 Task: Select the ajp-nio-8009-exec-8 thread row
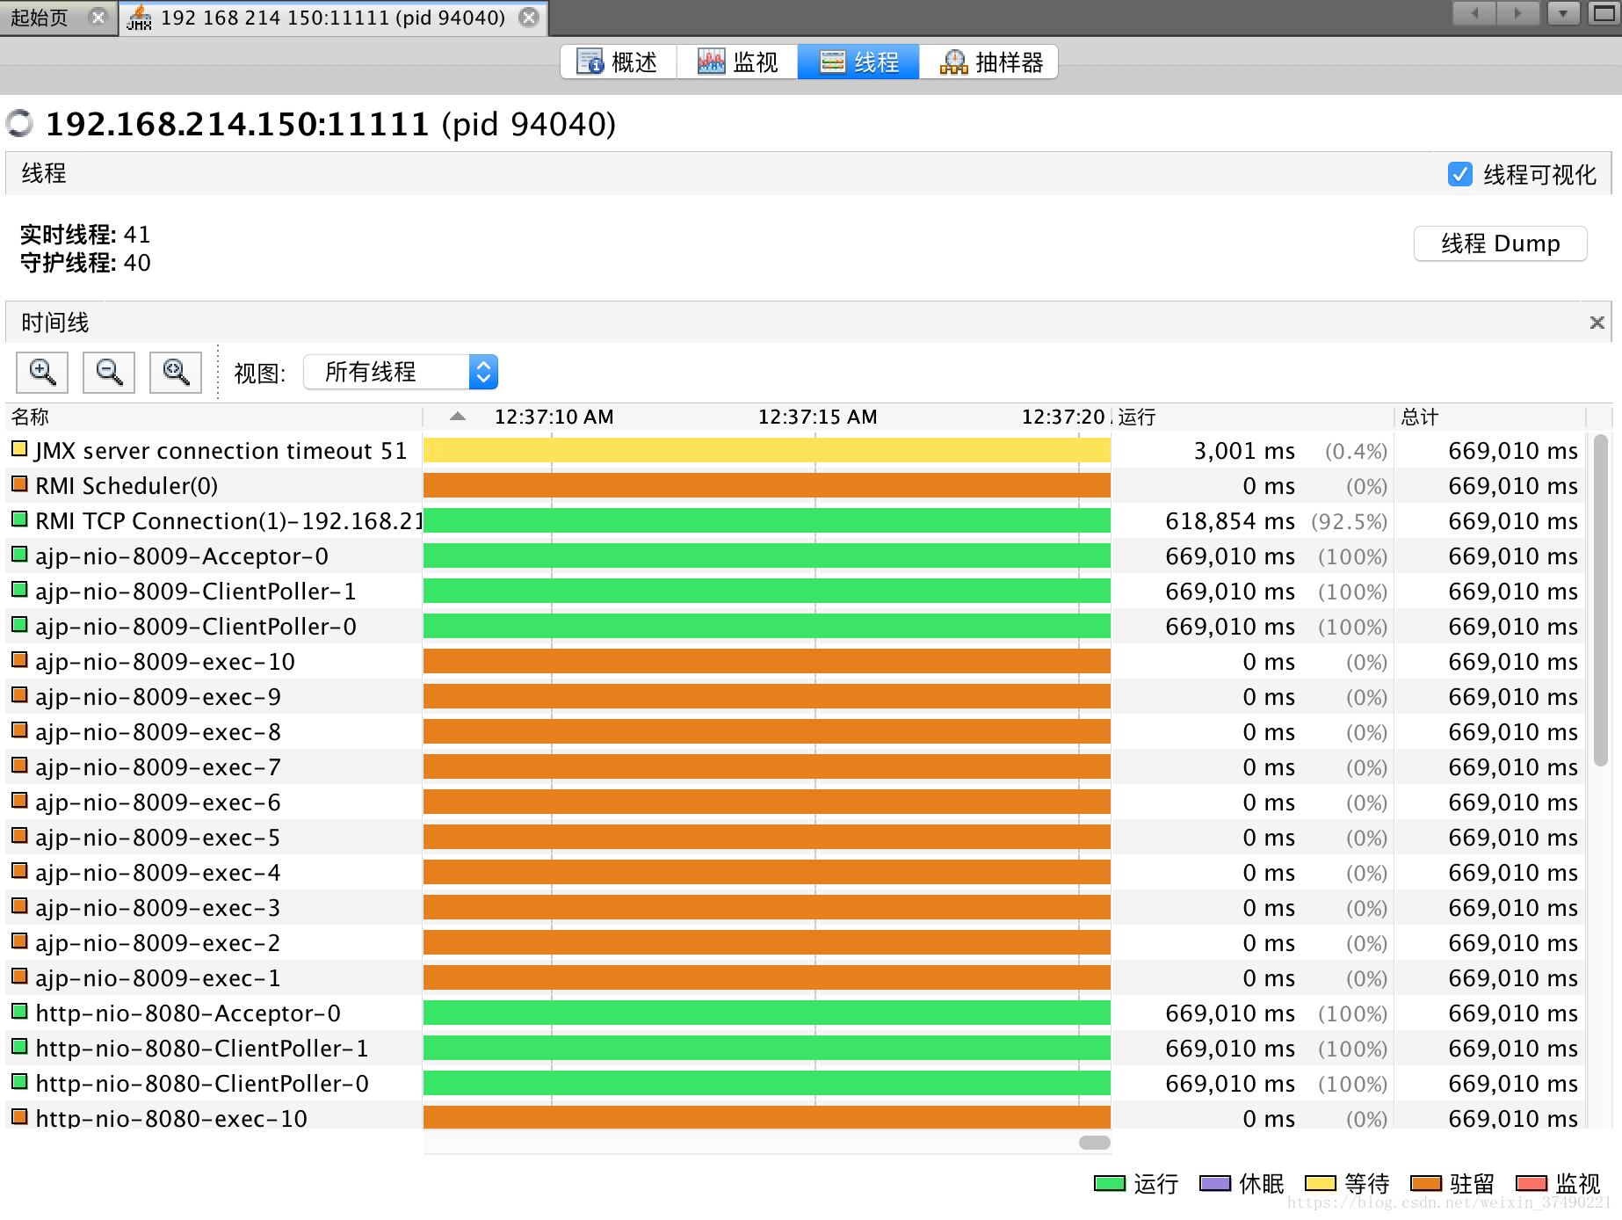click(795, 731)
